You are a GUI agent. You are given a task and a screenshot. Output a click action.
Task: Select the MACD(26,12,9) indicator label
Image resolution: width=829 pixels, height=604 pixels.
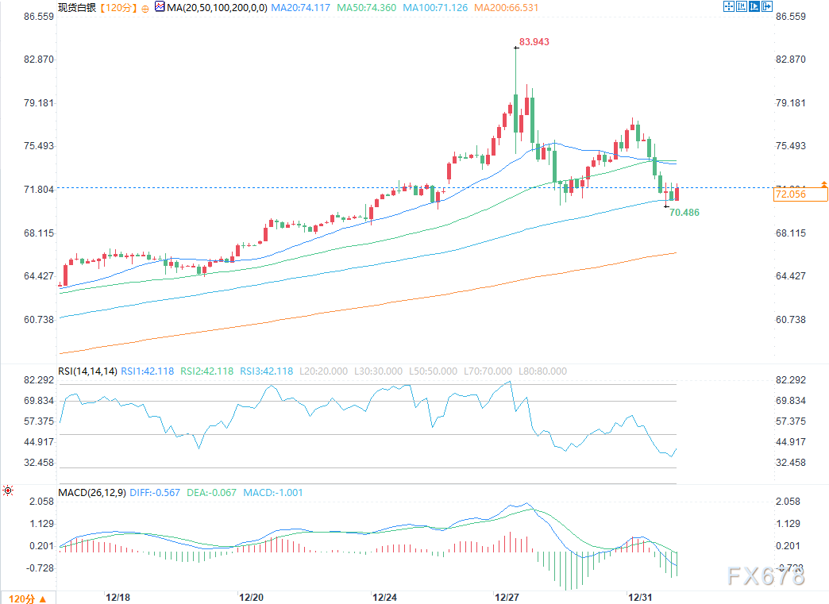coord(91,492)
